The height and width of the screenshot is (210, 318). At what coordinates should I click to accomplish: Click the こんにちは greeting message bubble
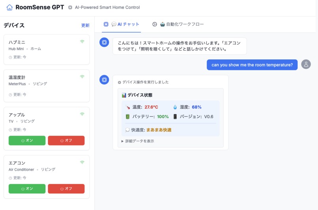point(180,46)
